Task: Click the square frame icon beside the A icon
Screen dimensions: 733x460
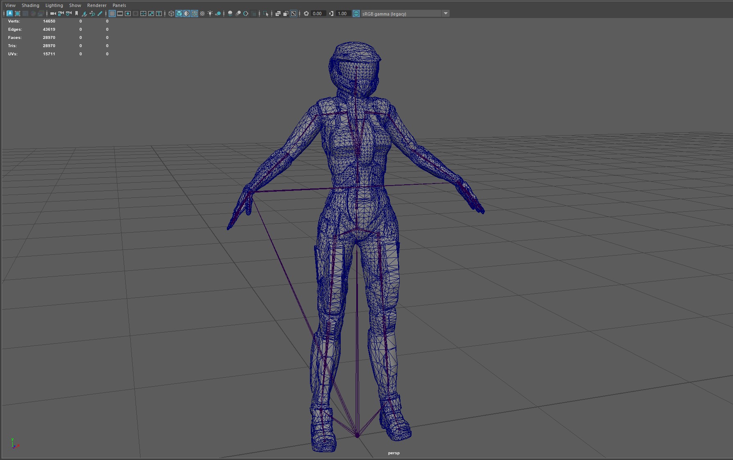Action: (x=18, y=14)
